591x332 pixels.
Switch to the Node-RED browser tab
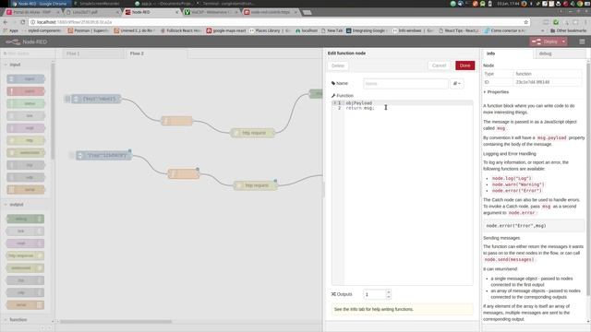151,12
